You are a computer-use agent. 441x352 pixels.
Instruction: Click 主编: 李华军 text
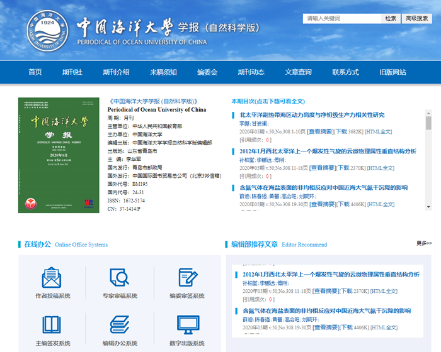coord(124,160)
